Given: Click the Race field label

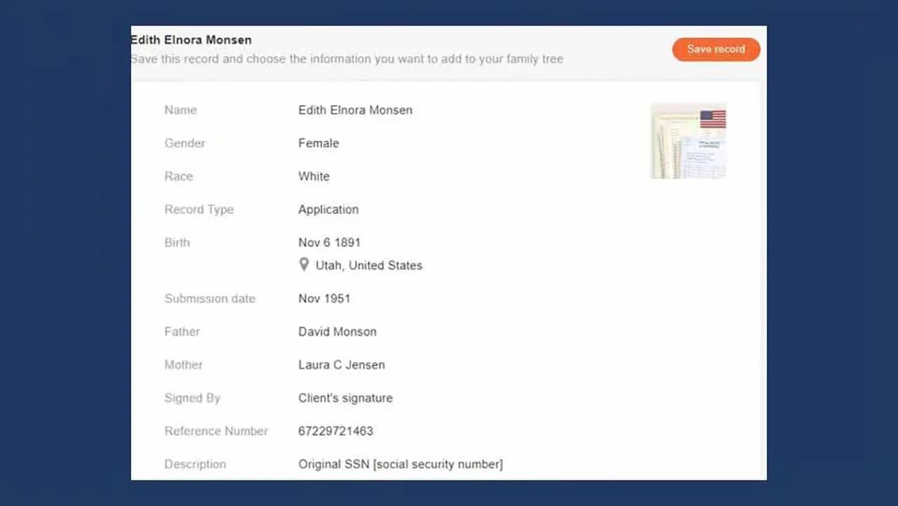Looking at the screenshot, I should pos(178,176).
